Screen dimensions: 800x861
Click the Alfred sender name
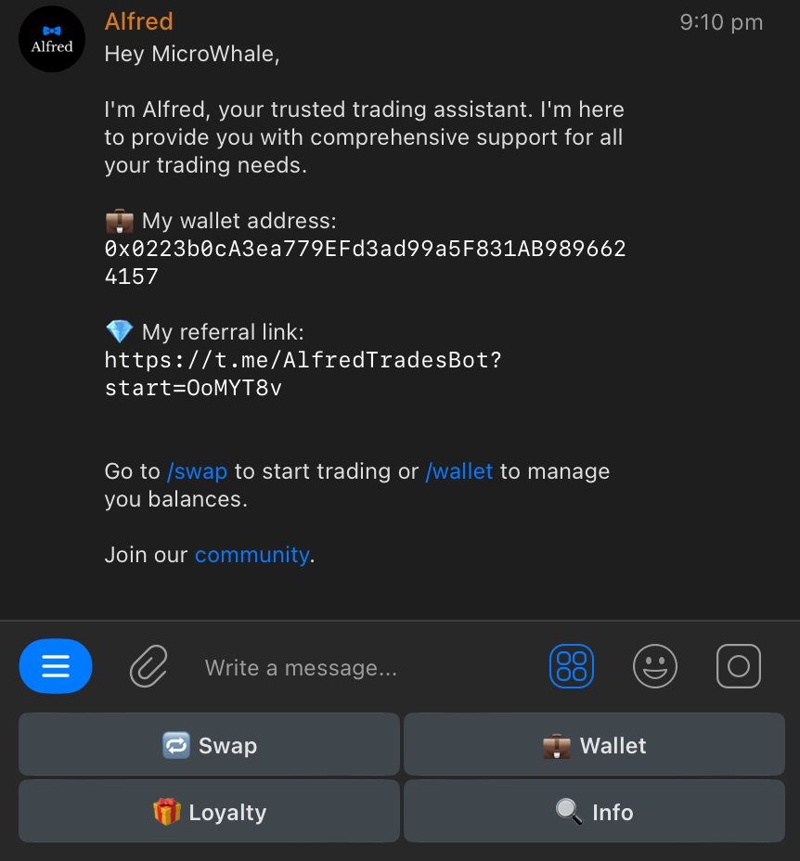[139, 21]
